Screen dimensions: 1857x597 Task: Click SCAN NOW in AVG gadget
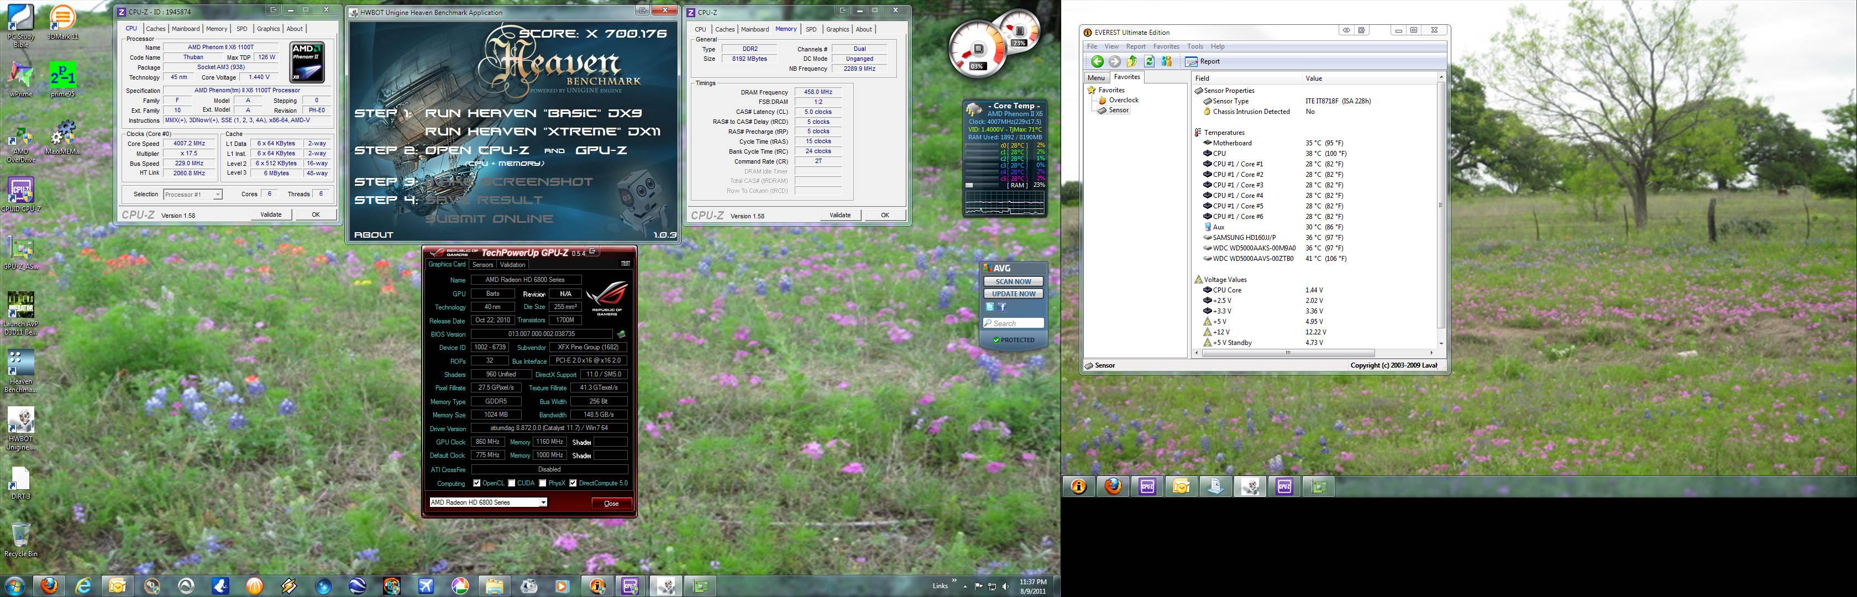pyautogui.click(x=1013, y=281)
